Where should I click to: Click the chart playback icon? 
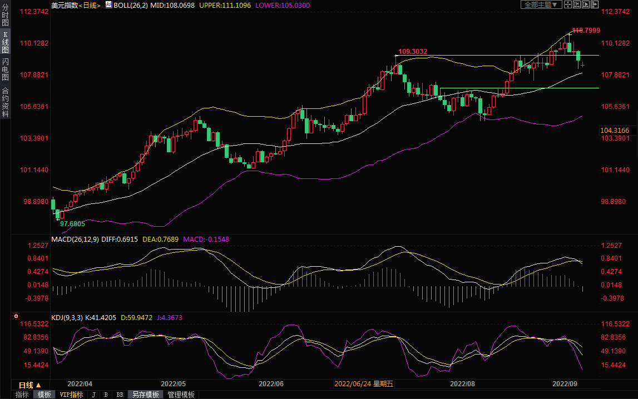(x=586, y=4)
